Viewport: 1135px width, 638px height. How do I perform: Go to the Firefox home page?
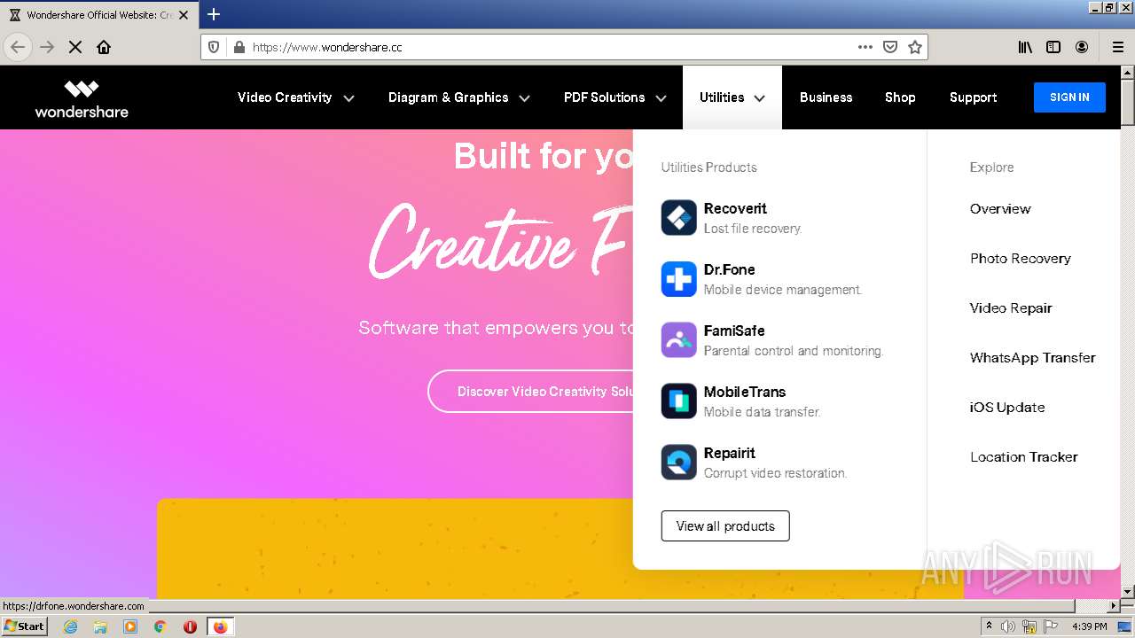tap(104, 47)
